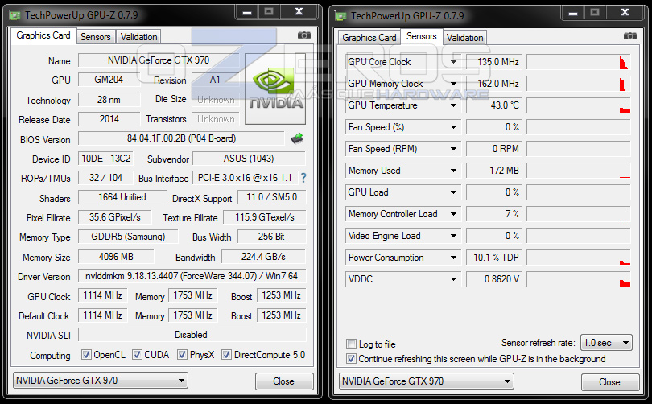Open the Fan Speed (%) sensor dropdown

(454, 127)
